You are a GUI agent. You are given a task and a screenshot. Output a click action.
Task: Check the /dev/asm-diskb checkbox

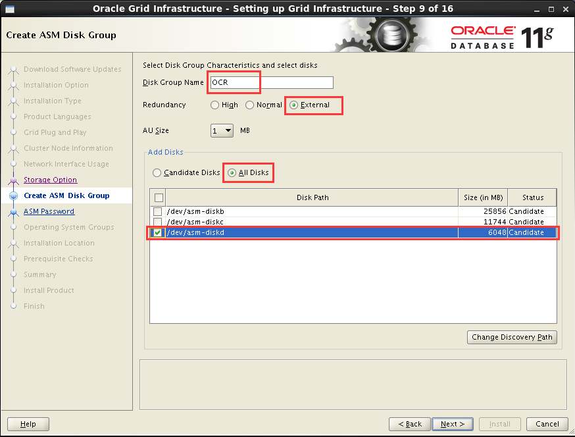click(x=158, y=211)
